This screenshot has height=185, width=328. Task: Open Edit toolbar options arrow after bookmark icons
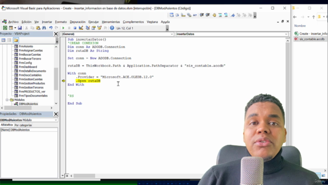coord(255,15)
